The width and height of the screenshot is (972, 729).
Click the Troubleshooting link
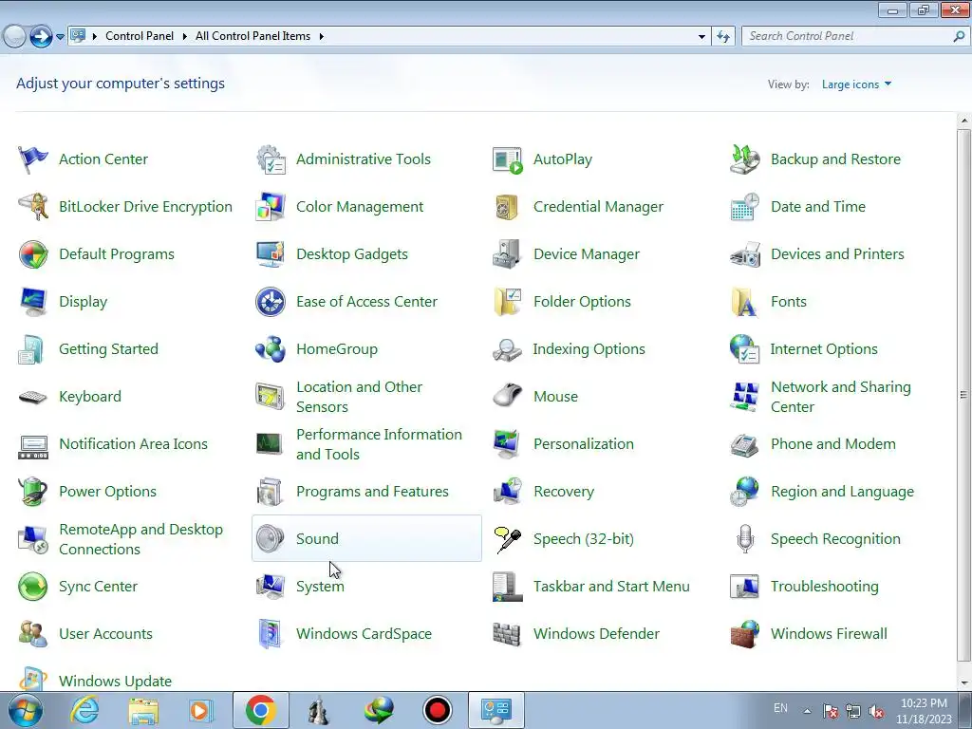point(825,587)
